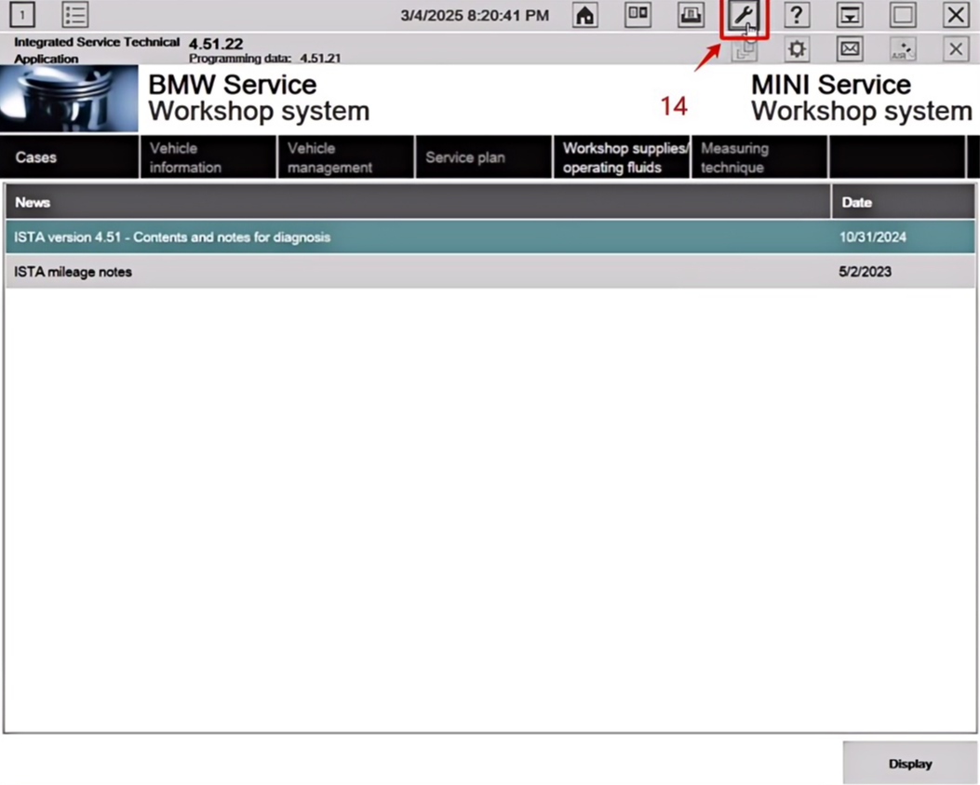980x785 pixels.
Task: Select the ISTA version 4.51 news row
Action: (x=417, y=237)
